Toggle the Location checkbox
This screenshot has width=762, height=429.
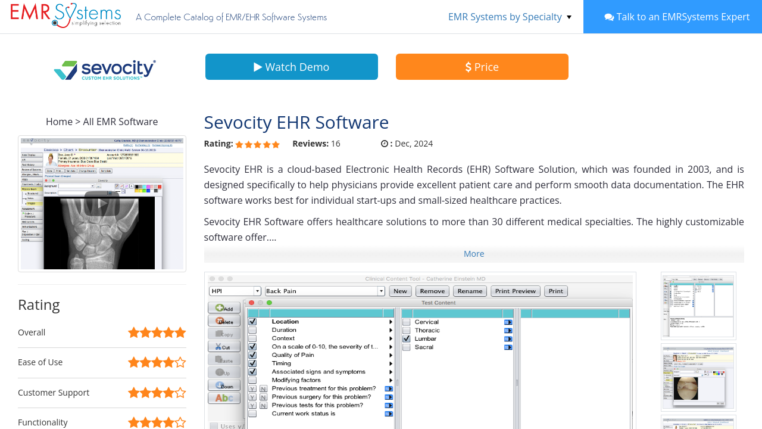tap(252, 322)
